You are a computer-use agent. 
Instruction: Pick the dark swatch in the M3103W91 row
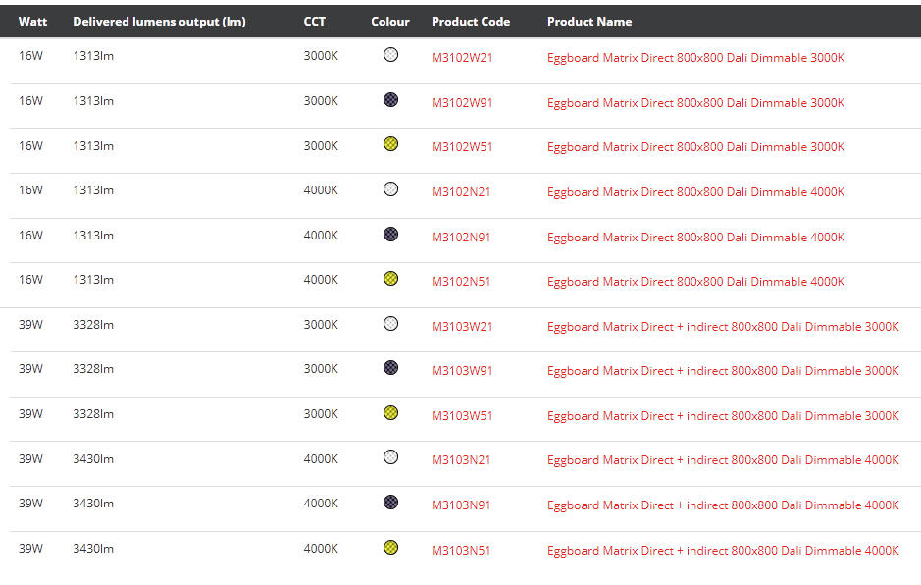pos(390,368)
